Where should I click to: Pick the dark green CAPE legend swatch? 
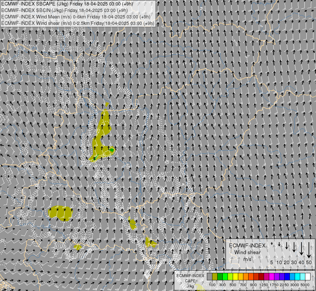tap(220, 277)
